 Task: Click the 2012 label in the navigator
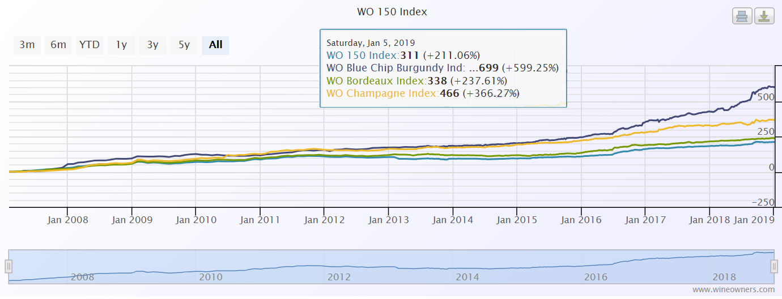[339, 277]
